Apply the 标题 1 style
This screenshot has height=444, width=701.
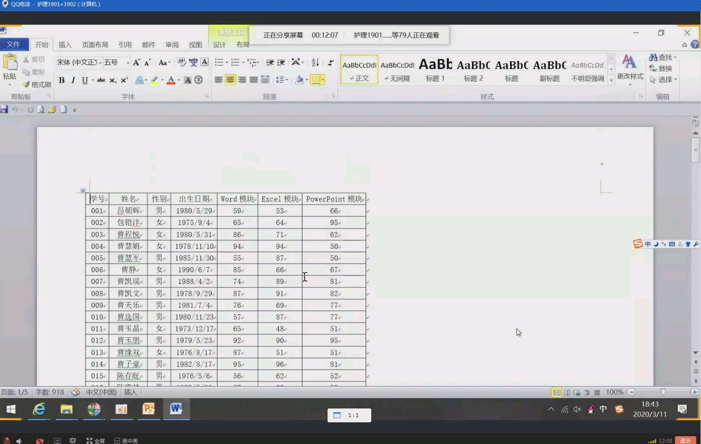pos(435,69)
